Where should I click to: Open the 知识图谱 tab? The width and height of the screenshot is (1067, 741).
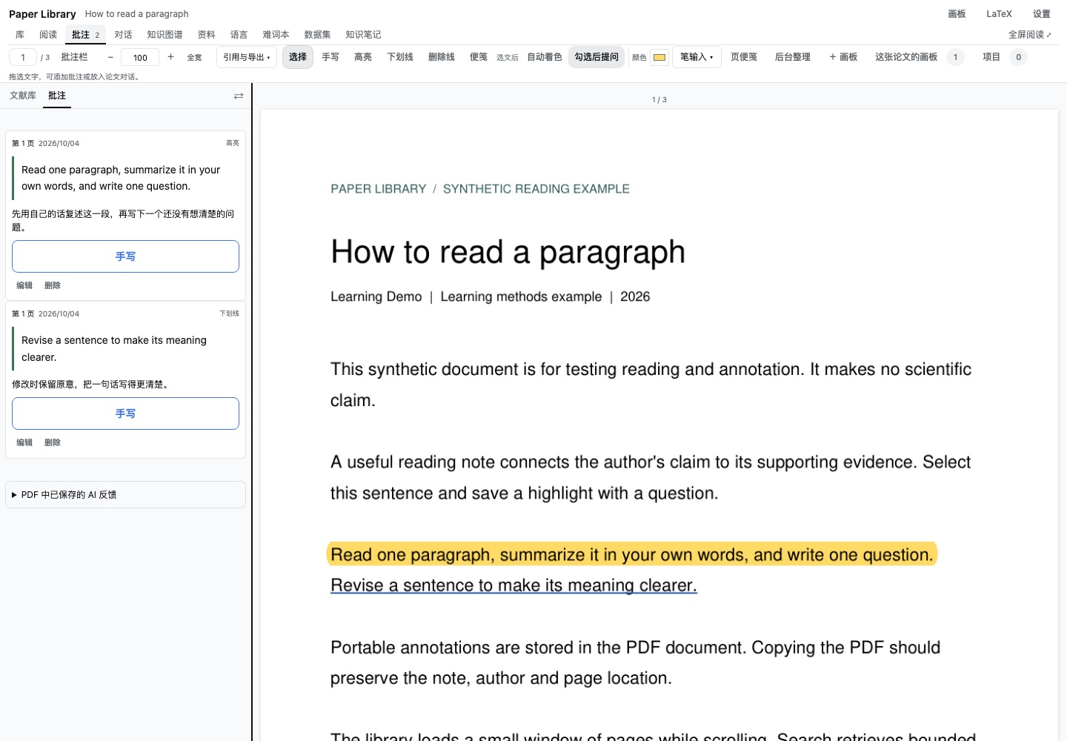pyautogui.click(x=164, y=35)
